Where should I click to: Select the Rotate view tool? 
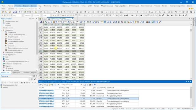(x=59, y=12)
